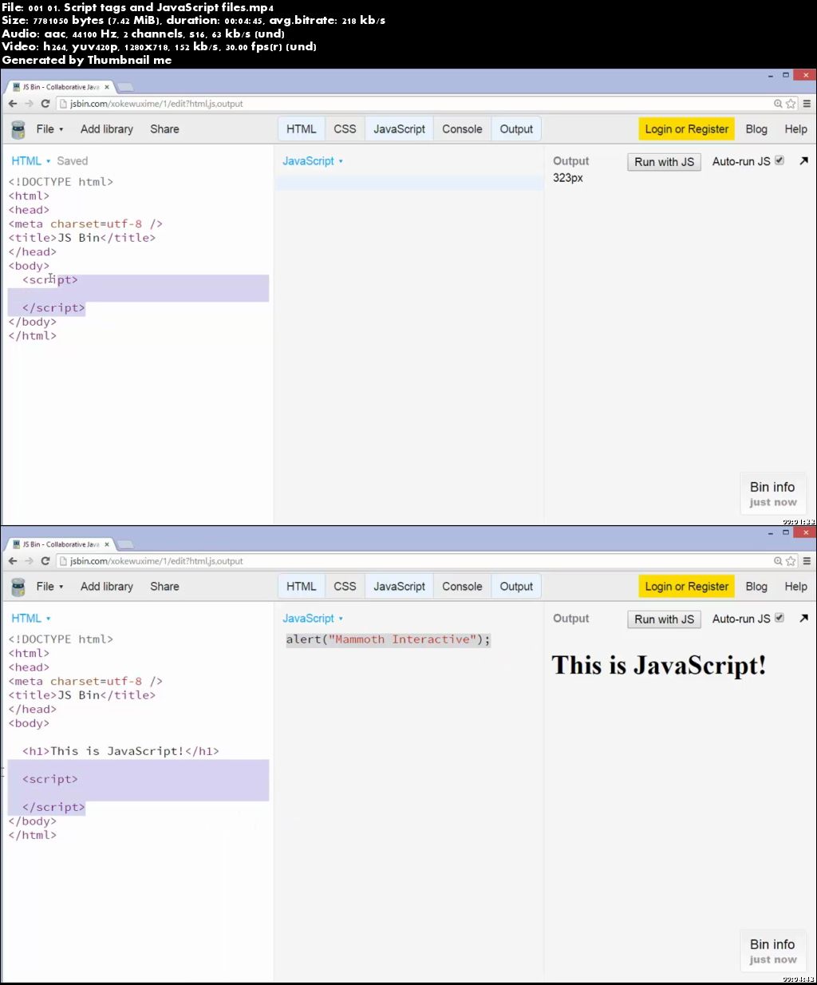Toggle the Console panel in upper frame
This screenshot has height=985, width=817.
[462, 129]
